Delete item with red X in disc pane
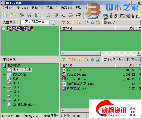 click(69, 22)
